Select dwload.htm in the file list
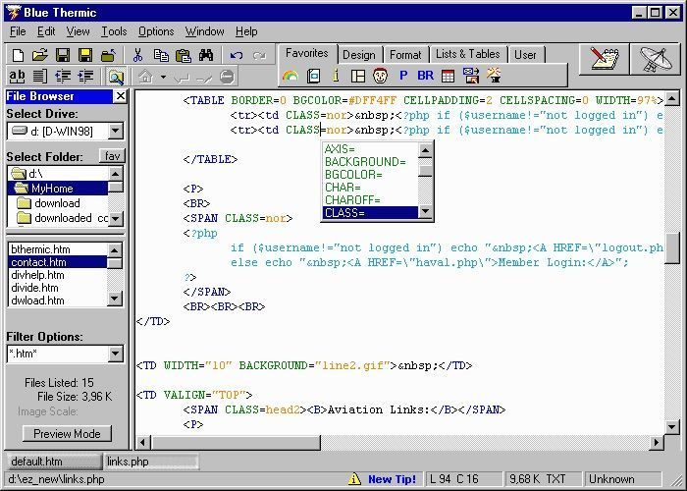687x491 pixels. point(57,300)
